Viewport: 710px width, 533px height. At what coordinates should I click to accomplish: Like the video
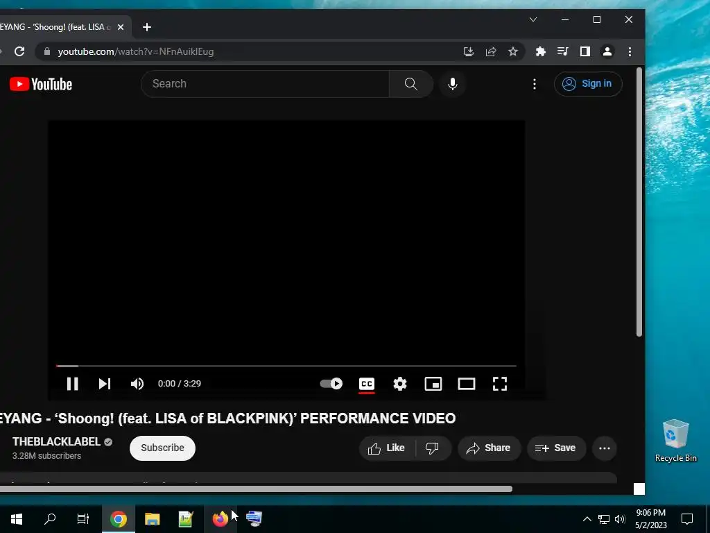pyautogui.click(x=387, y=448)
